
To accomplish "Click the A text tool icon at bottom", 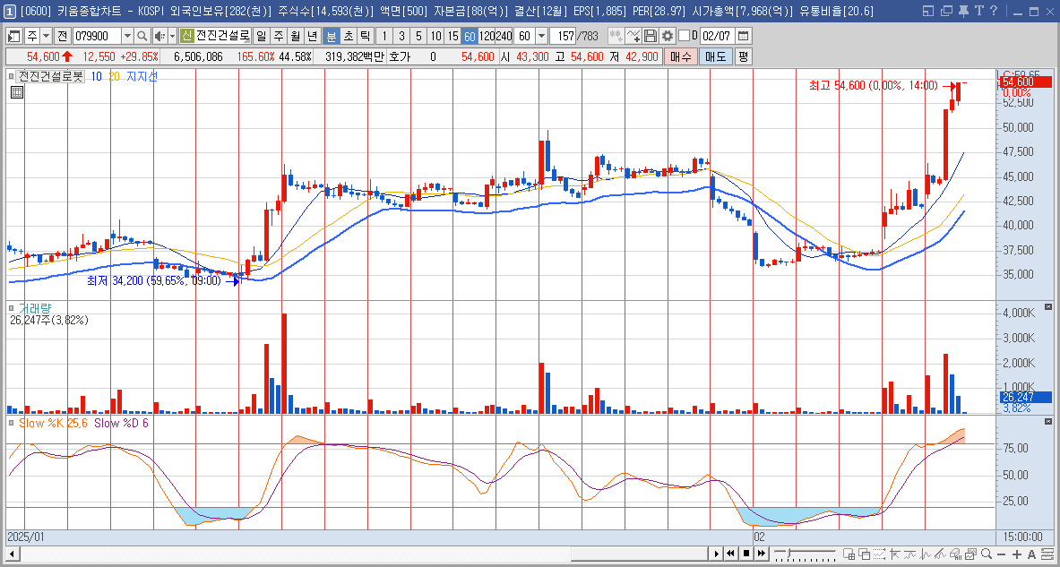I will click(x=1031, y=554).
